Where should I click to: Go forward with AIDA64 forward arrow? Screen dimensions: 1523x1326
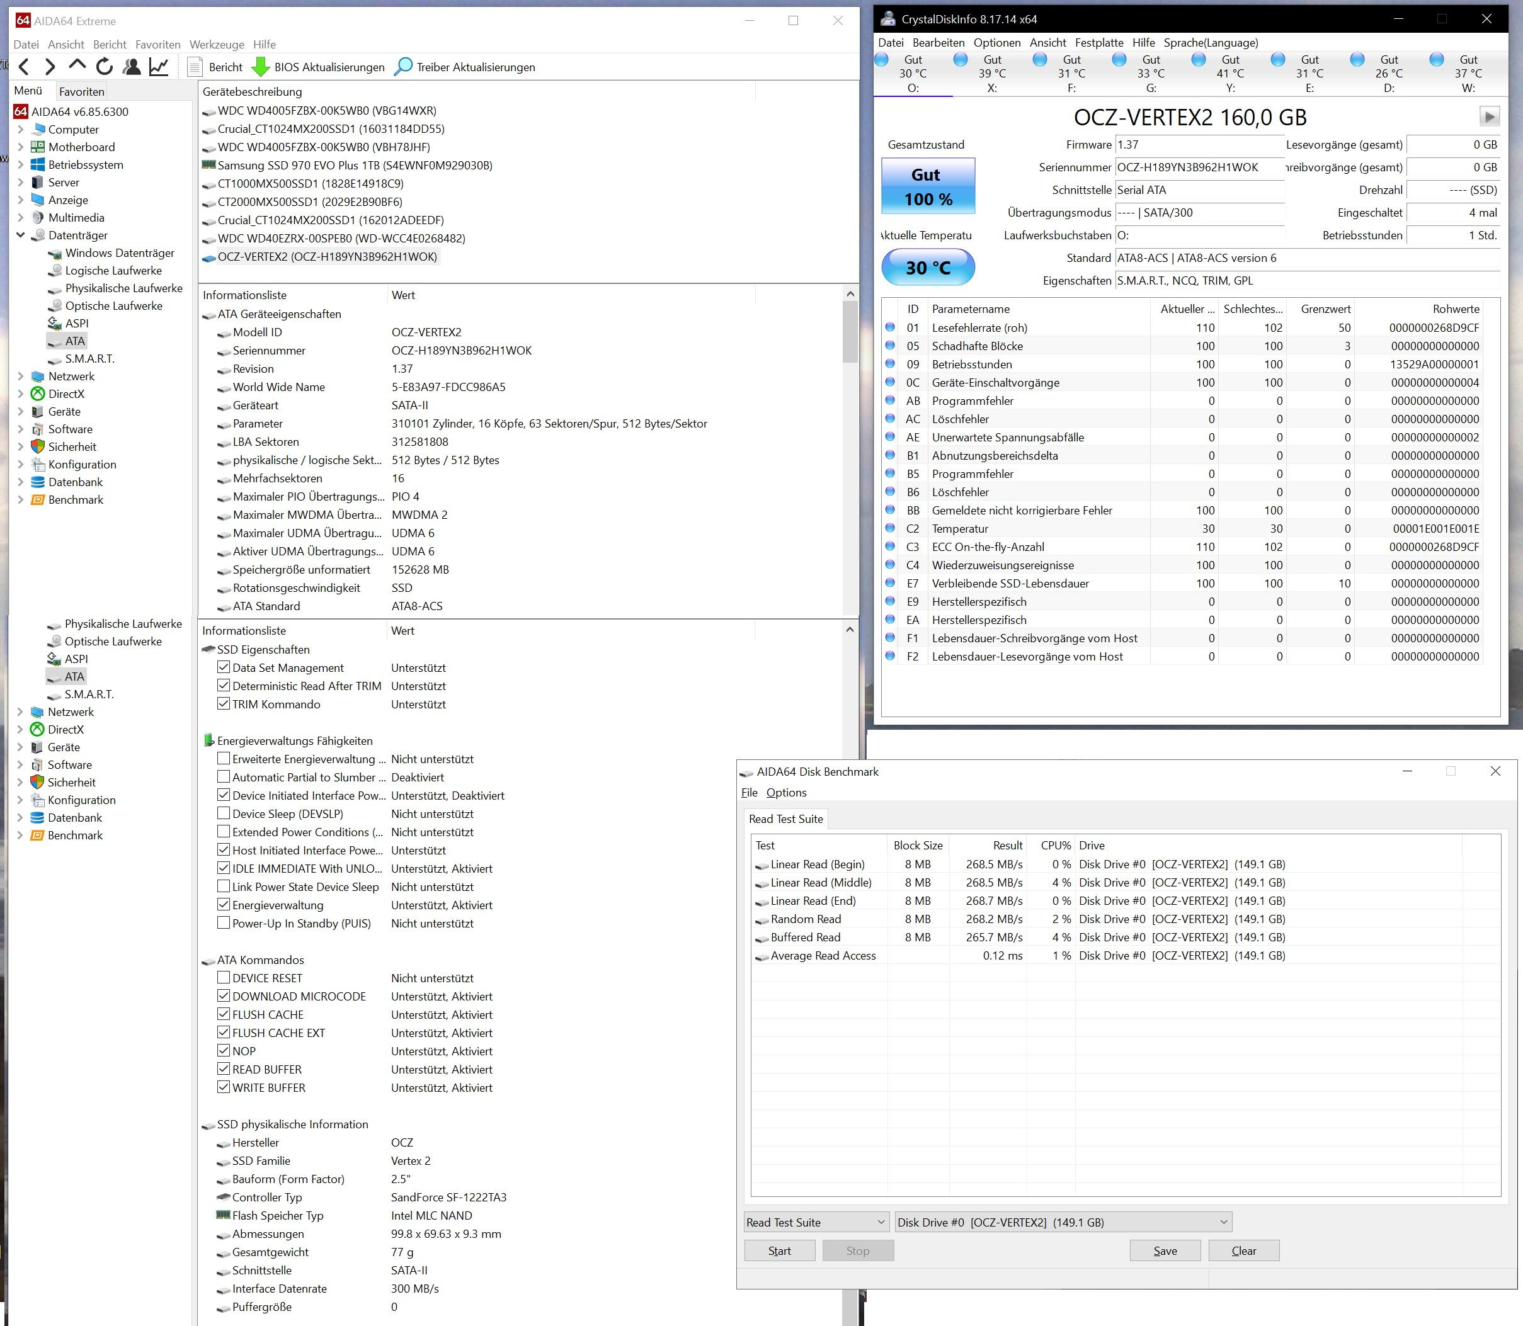[x=50, y=67]
